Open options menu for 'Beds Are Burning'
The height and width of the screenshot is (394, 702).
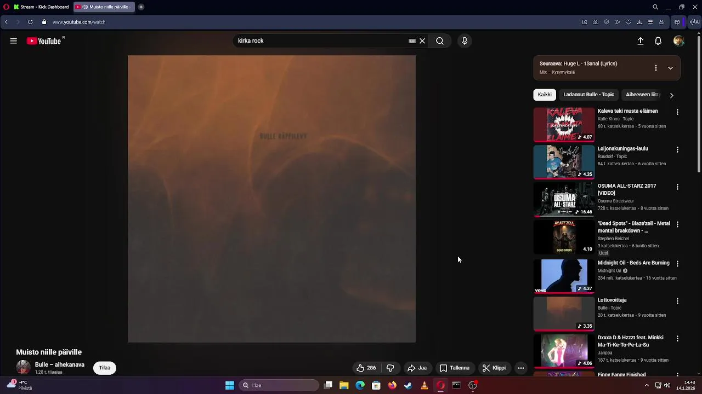click(677, 264)
